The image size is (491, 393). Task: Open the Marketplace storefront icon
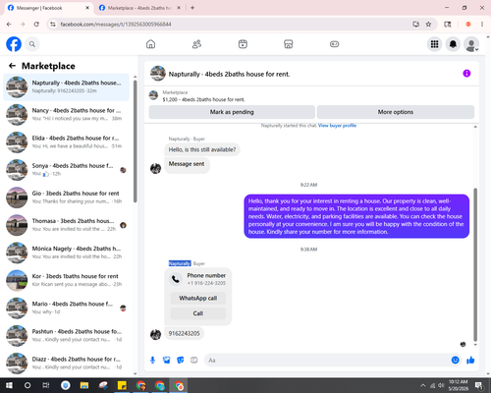tap(289, 44)
